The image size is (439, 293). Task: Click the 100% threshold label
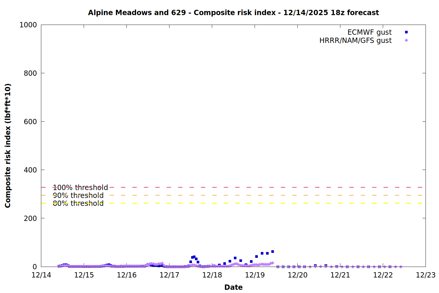click(x=80, y=188)
